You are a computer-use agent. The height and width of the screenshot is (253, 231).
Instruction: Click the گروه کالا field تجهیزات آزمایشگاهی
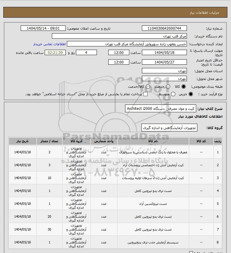169,128
